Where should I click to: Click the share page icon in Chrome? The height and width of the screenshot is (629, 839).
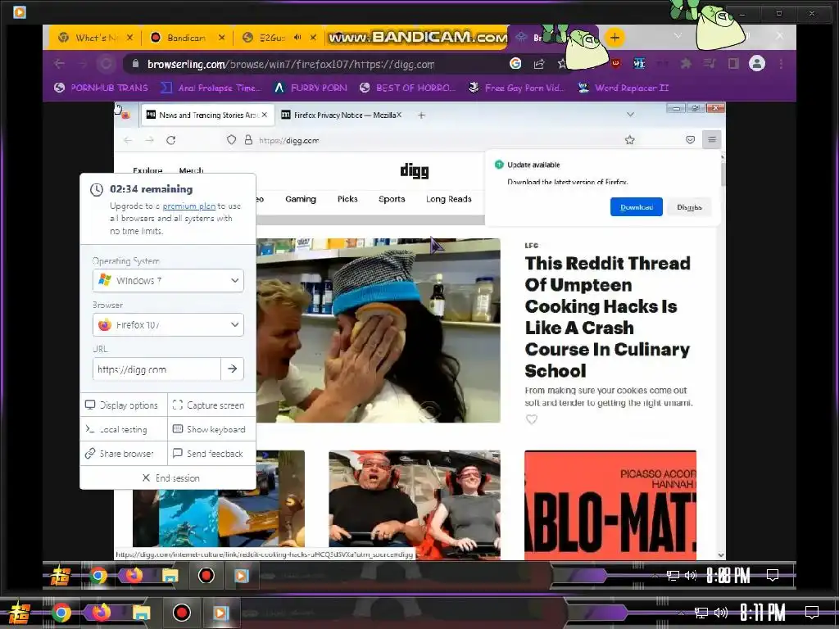(x=539, y=64)
